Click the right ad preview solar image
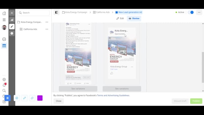 (x=122, y=50)
